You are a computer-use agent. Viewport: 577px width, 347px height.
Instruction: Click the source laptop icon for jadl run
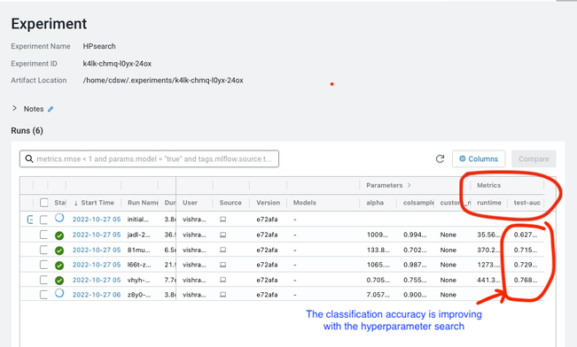(222, 235)
